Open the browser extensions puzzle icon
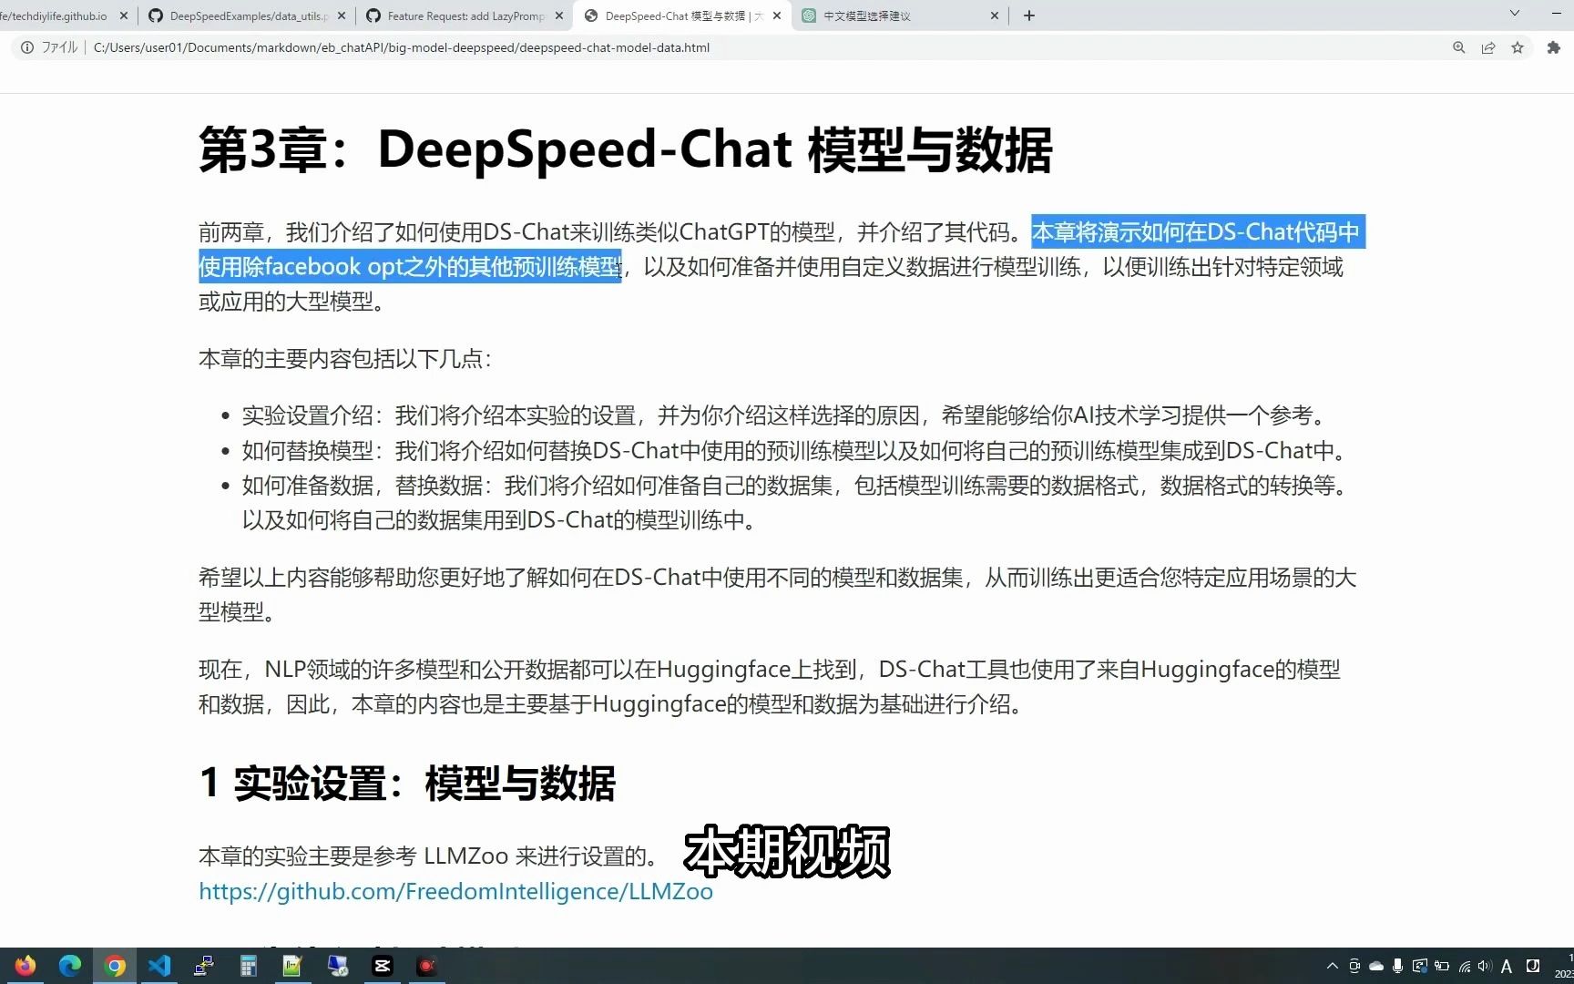Viewport: 1574px width, 984px height. click(x=1553, y=47)
